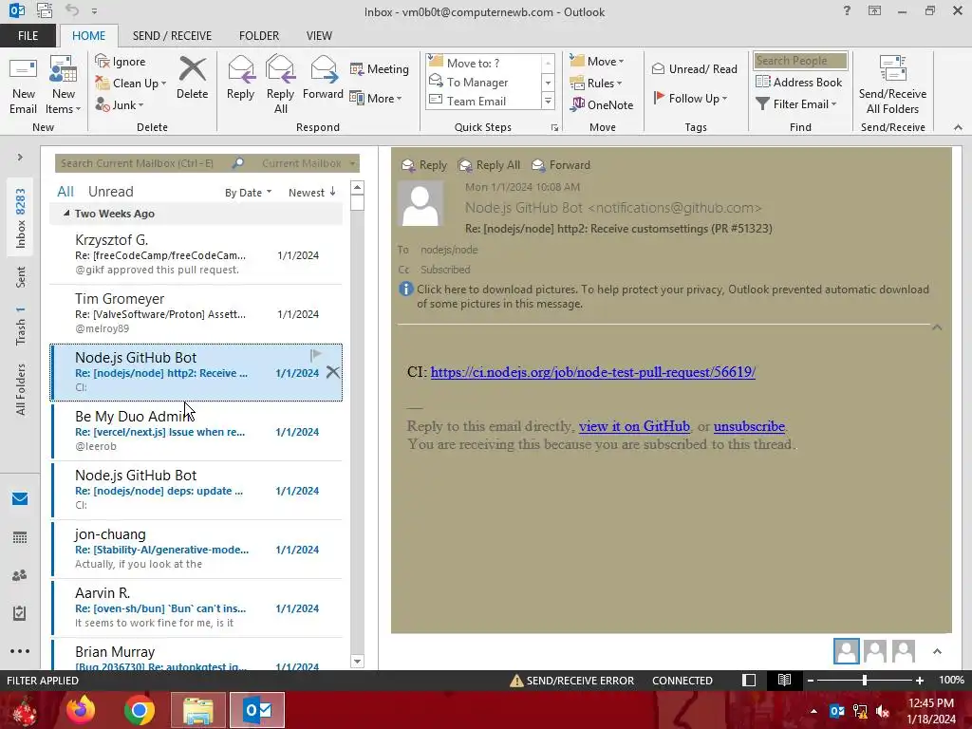Viewport: 972px width, 729px height.
Task: Open Address Book
Action: click(799, 82)
